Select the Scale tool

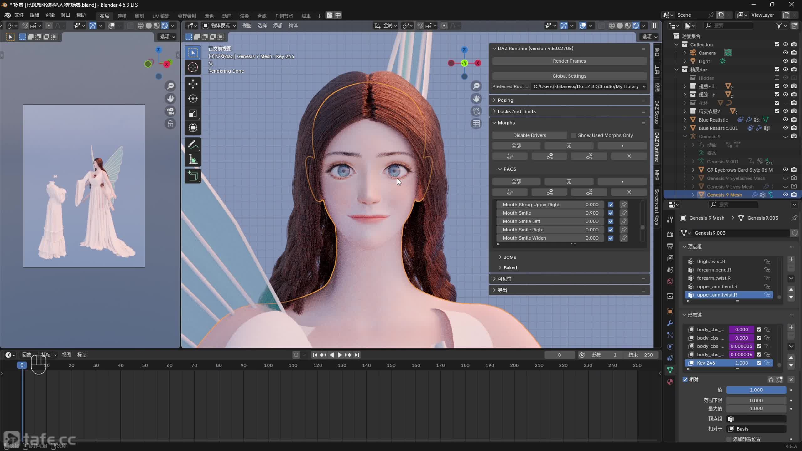[x=193, y=113]
